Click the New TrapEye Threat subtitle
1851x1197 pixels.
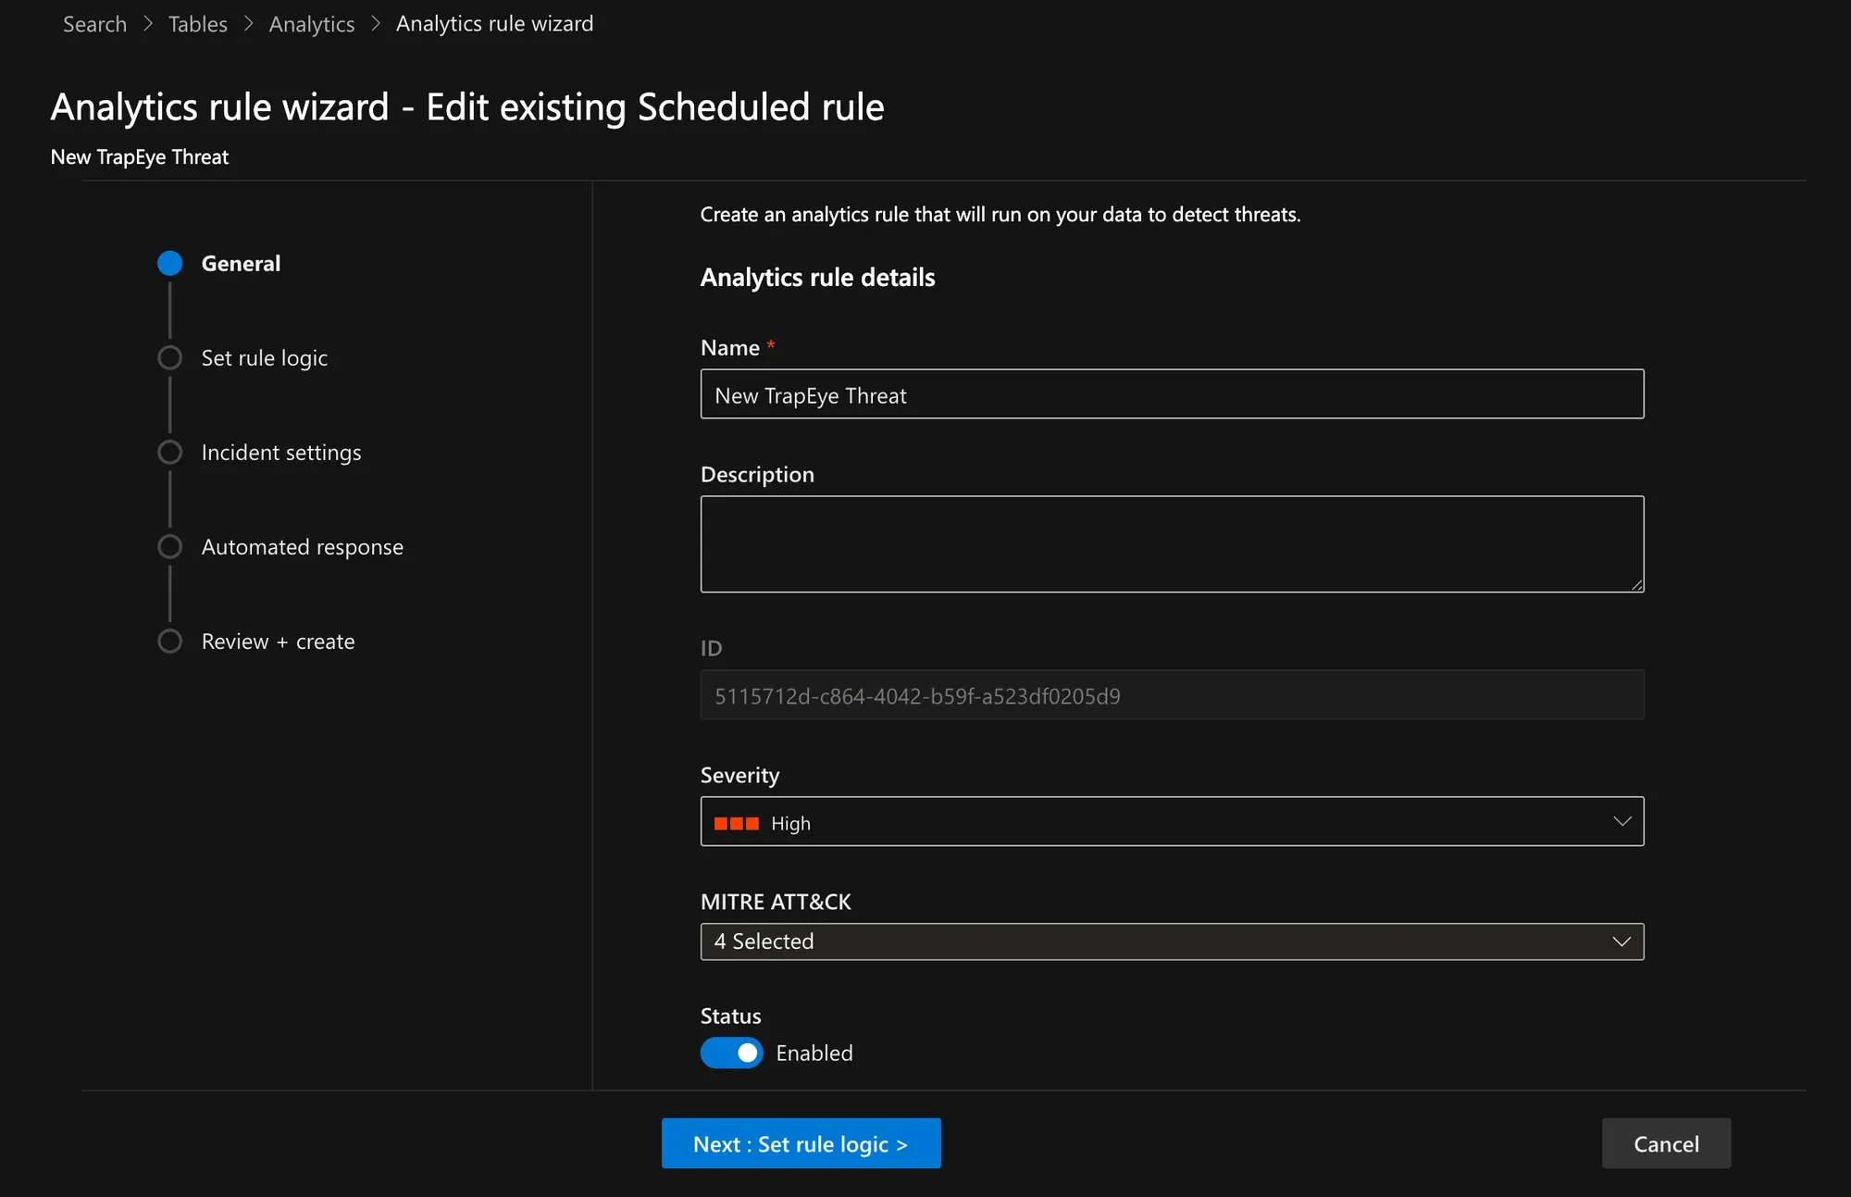click(140, 157)
